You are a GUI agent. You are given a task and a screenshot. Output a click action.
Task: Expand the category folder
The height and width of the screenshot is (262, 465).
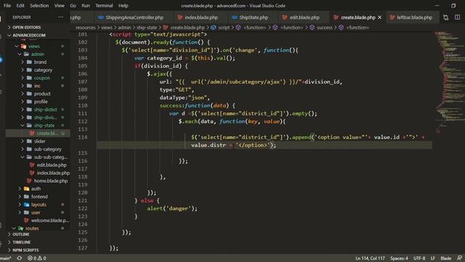(x=38, y=70)
